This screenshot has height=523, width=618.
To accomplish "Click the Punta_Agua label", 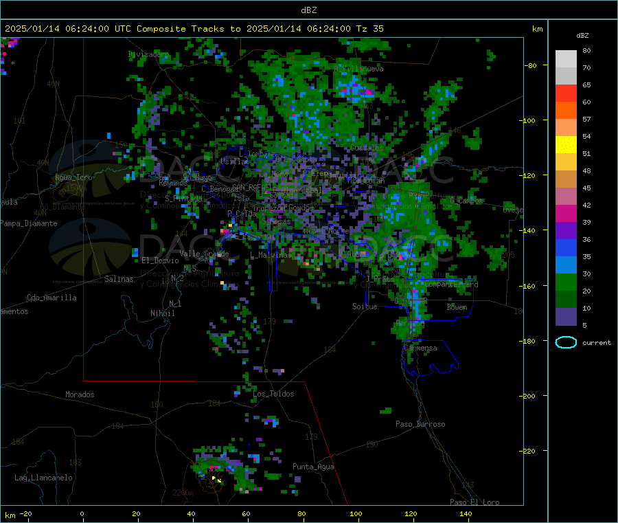I will click(313, 467).
